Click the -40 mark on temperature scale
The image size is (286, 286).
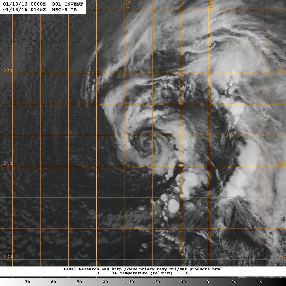tap(104, 282)
